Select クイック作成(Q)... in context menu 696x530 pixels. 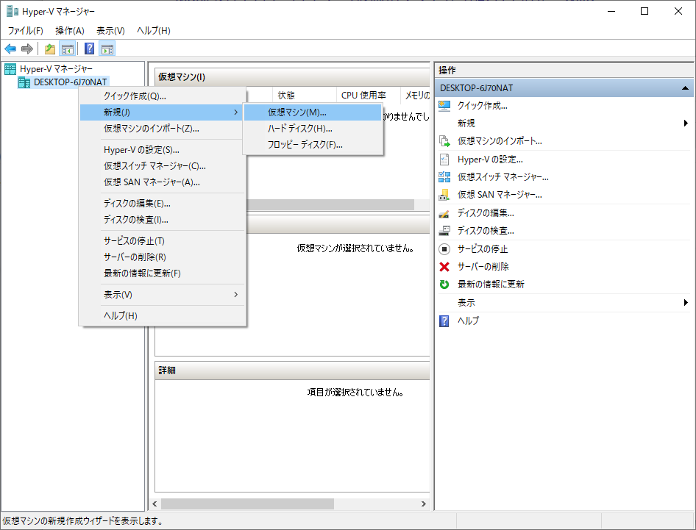pos(163,96)
